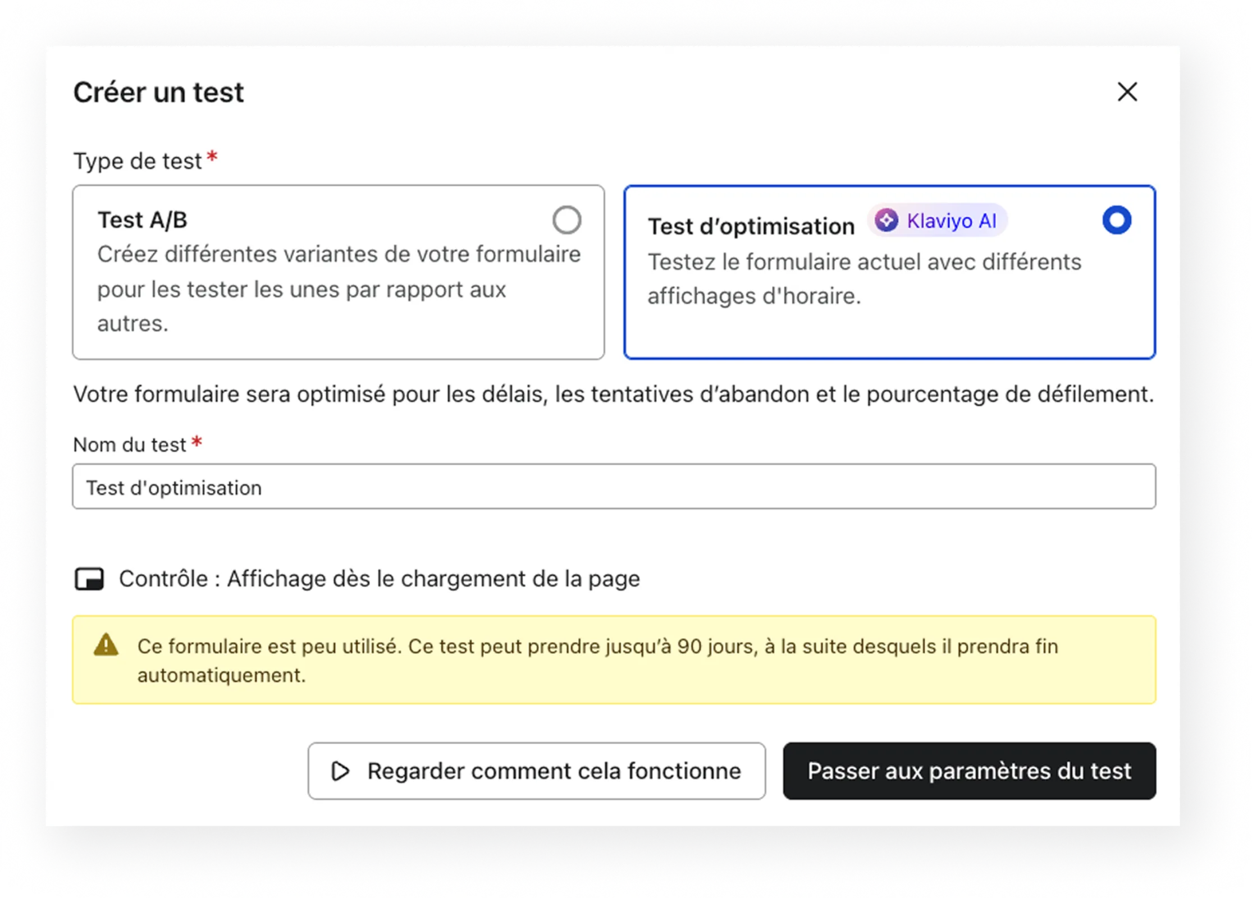1252x898 pixels.
Task: Click the yellow 90 jours warning banner
Action: [614, 660]
